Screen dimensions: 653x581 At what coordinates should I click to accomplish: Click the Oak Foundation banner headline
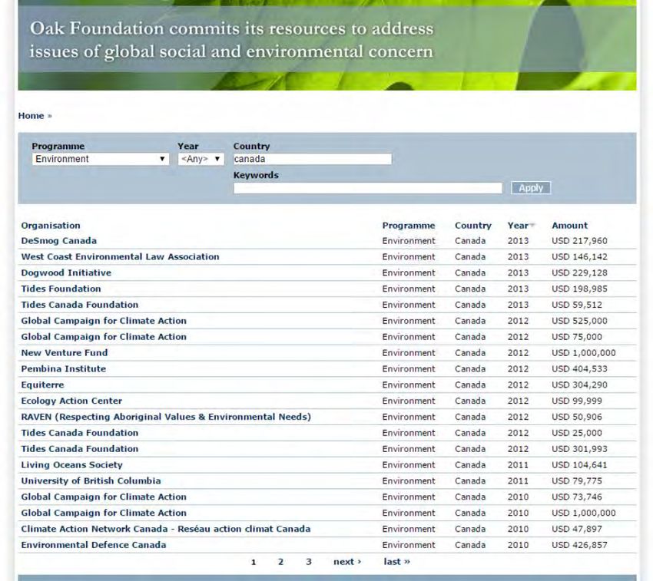[231, 40]
